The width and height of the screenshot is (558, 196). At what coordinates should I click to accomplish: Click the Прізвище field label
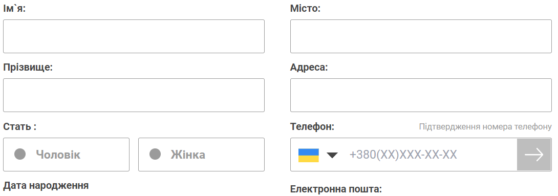[28, 67]
